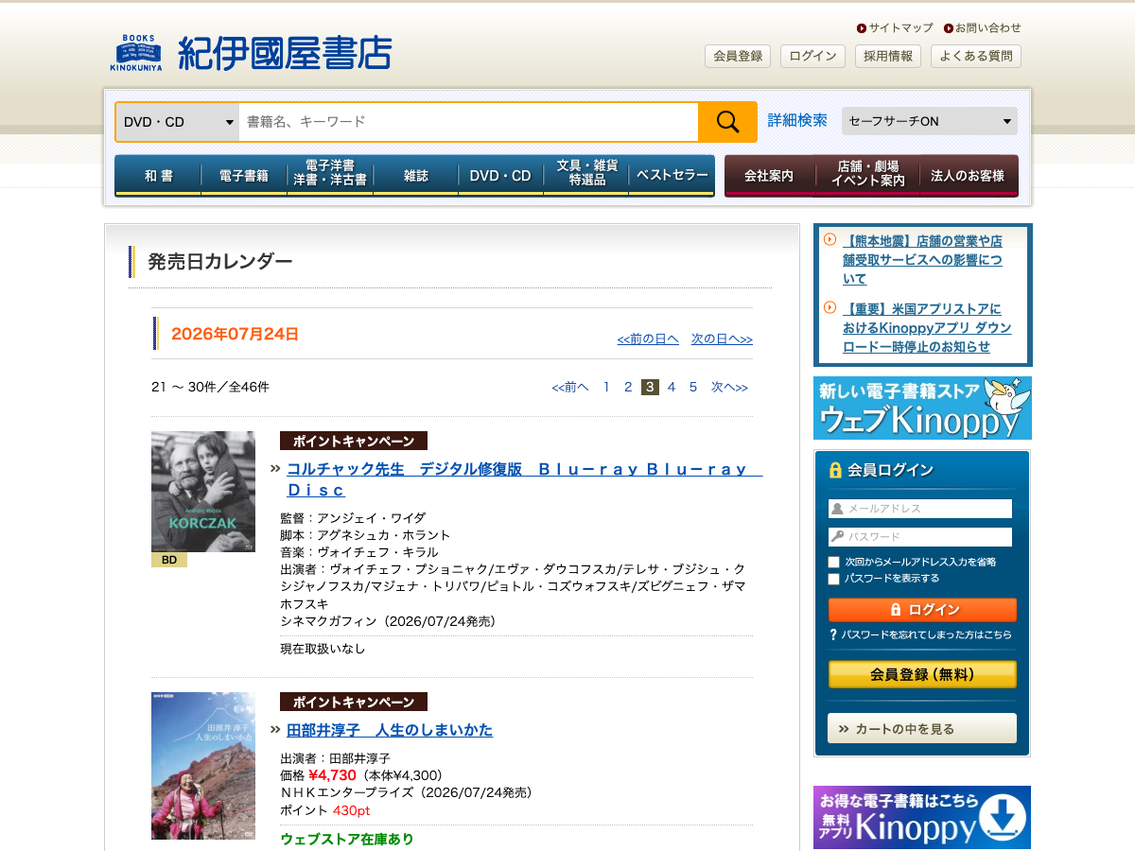Click the 2026年07月24日 date heading
The image size is (1135, 851).
pos(235,334)
